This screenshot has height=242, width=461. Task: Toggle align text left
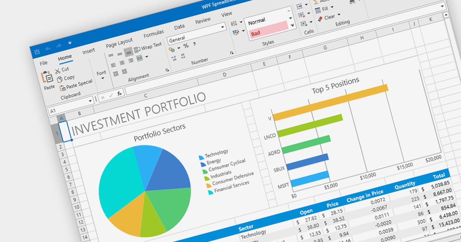(x=113, y=65)
